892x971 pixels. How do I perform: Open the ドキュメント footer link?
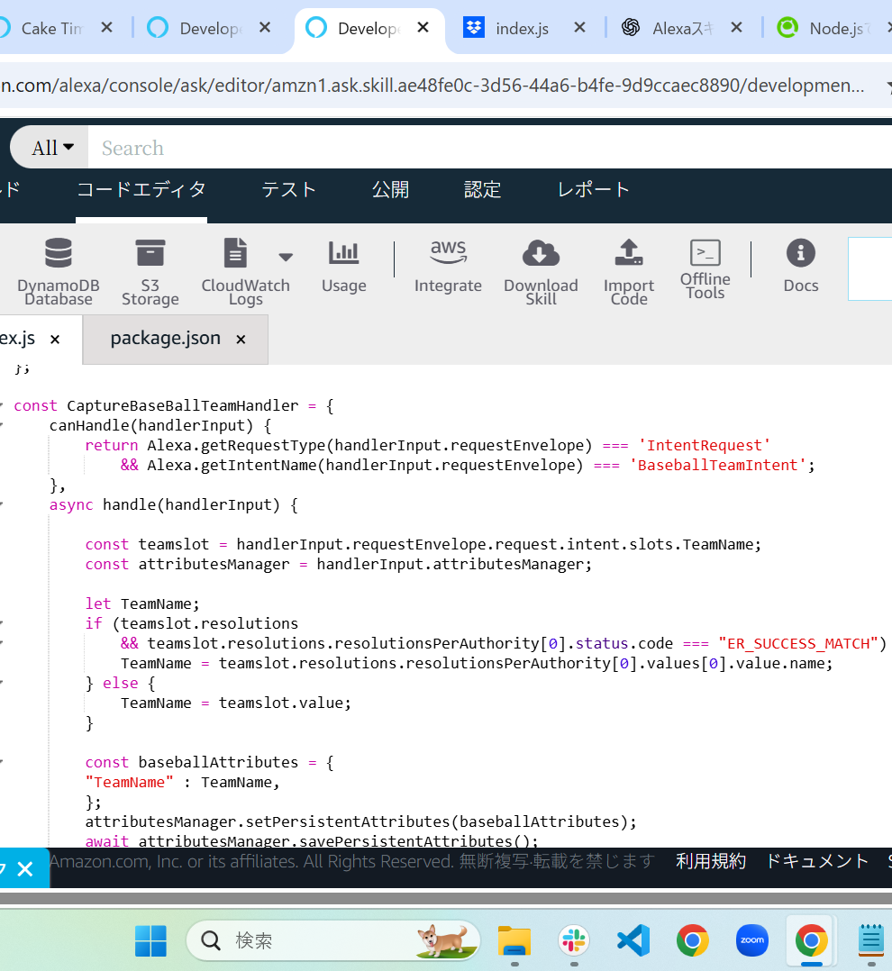coord(816,861)
